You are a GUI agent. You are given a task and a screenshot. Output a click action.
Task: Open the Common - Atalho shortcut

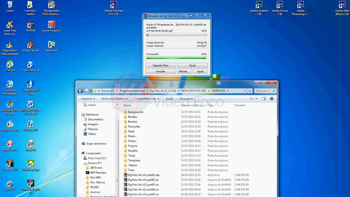click(x=30, y=8)
